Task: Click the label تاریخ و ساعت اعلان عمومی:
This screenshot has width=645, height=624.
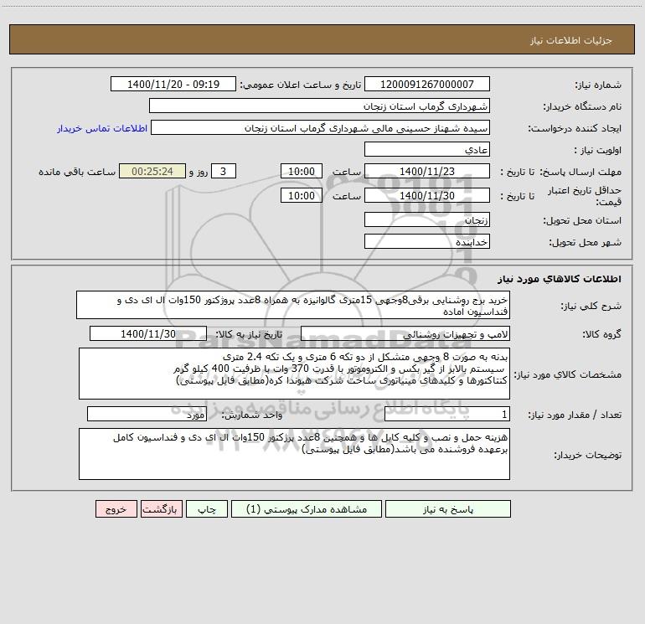Action: 300,85
